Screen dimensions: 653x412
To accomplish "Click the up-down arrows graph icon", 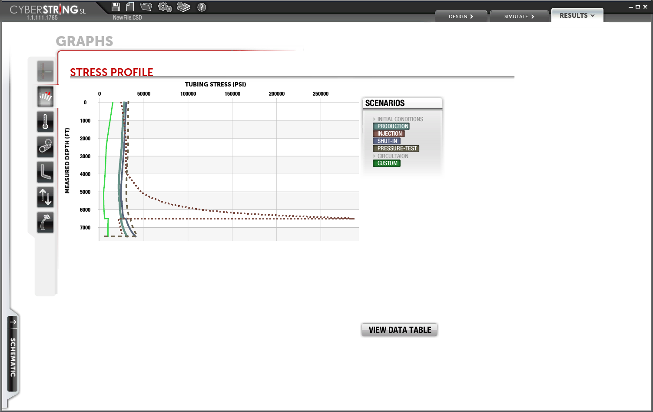I will [x=45, y=197].
